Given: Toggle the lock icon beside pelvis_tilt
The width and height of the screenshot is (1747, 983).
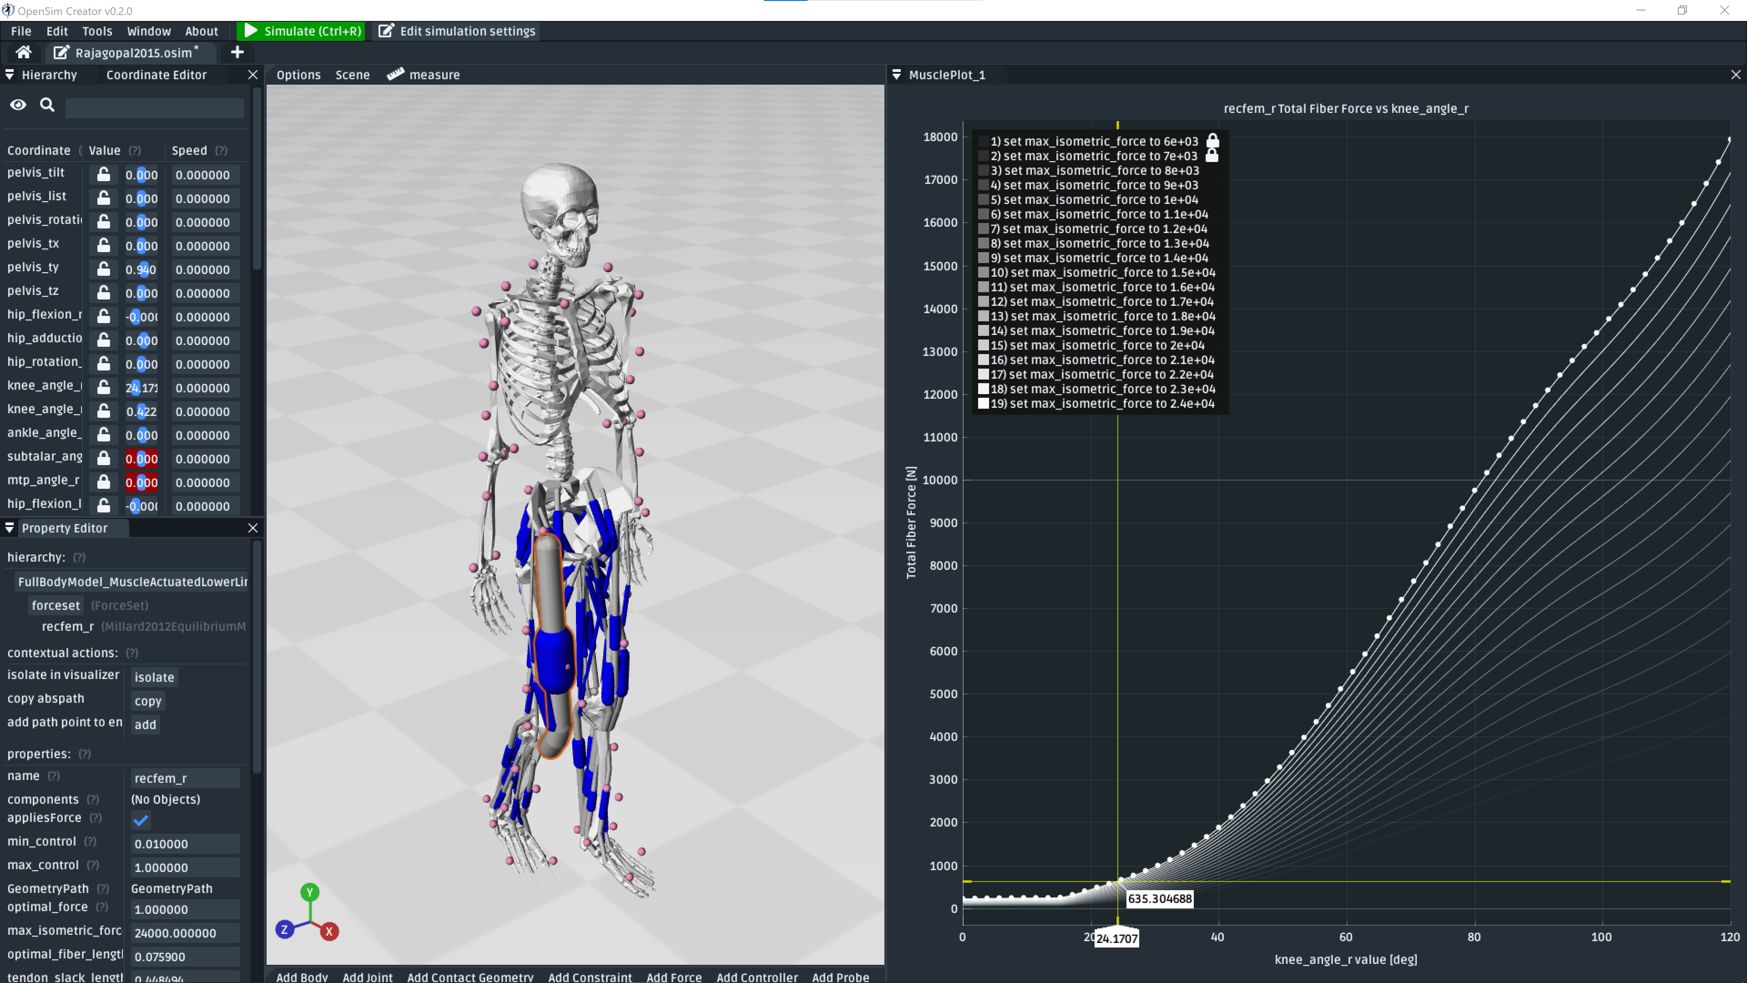Looking at the screenshot, I should pos(103,174).
